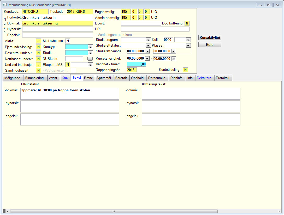Open the Kursets varighet start date dropdown
This screenshot has width=284, height=215.
pyautogui.click(x=147, y=59)
